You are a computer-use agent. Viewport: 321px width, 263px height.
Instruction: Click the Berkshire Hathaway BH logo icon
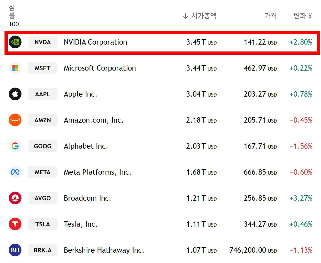pos(15,250)
